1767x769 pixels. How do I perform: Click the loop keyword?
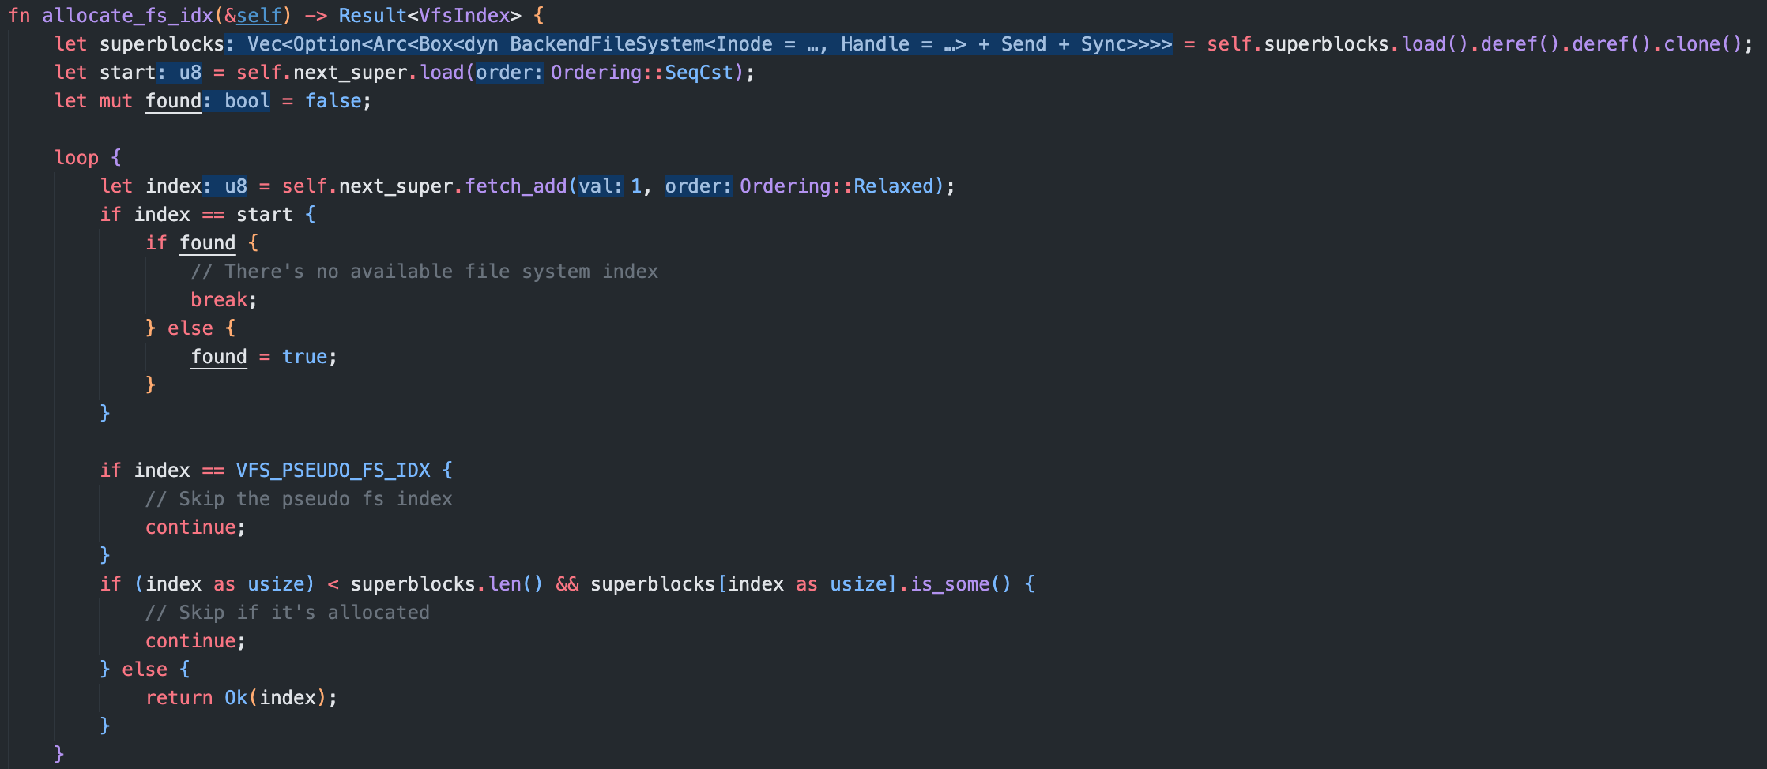tap(77, 158)
